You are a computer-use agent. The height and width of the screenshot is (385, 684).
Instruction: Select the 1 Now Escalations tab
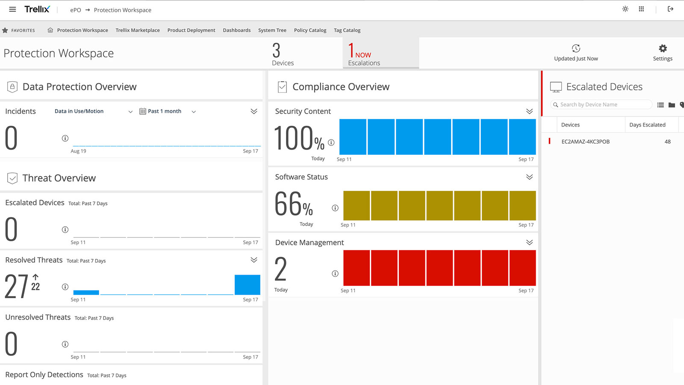[x=380, y=53]
